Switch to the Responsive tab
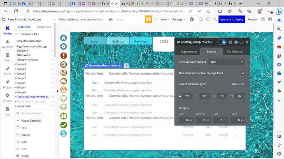Image resolution: width=284 pixels, height=159 pixels. 44,27
